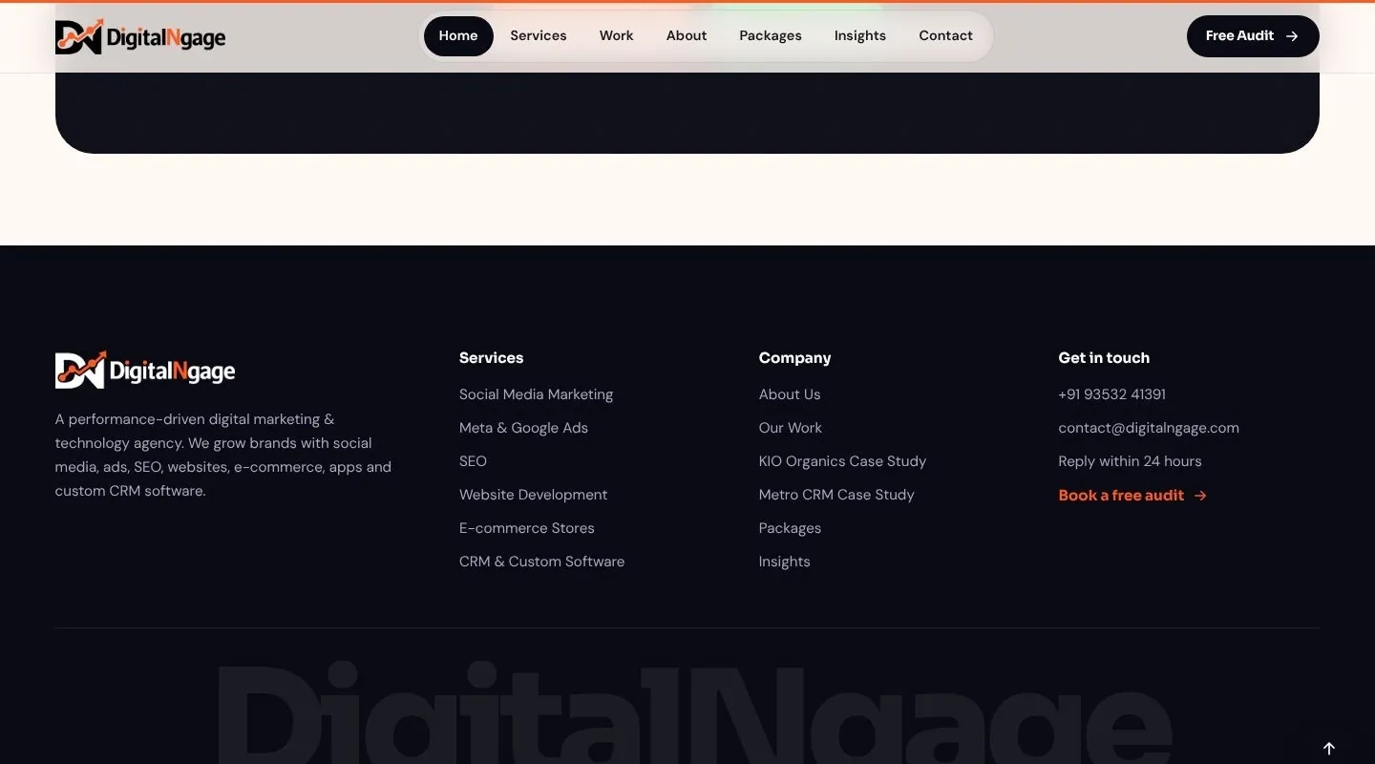Open the Packages link under Company

point(790,528)
